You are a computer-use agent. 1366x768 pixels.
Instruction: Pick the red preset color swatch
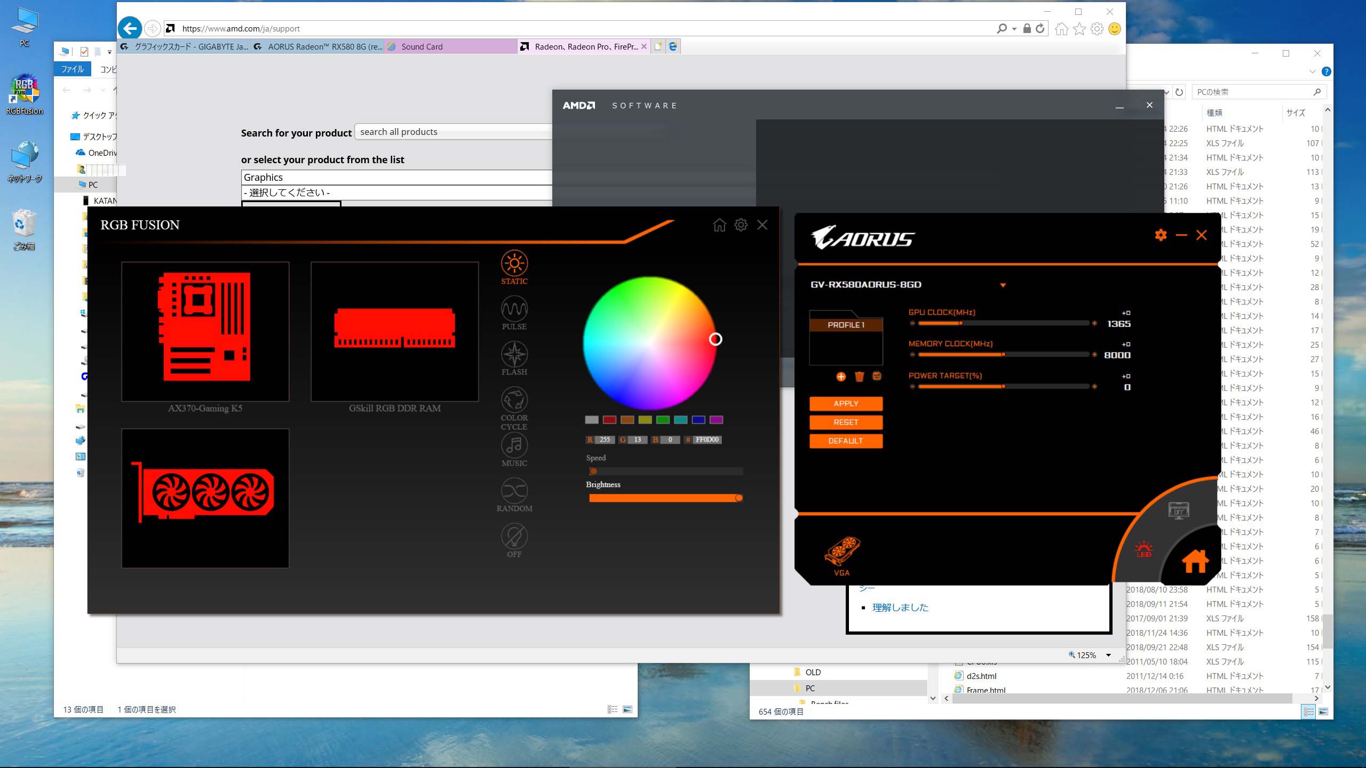609,420
